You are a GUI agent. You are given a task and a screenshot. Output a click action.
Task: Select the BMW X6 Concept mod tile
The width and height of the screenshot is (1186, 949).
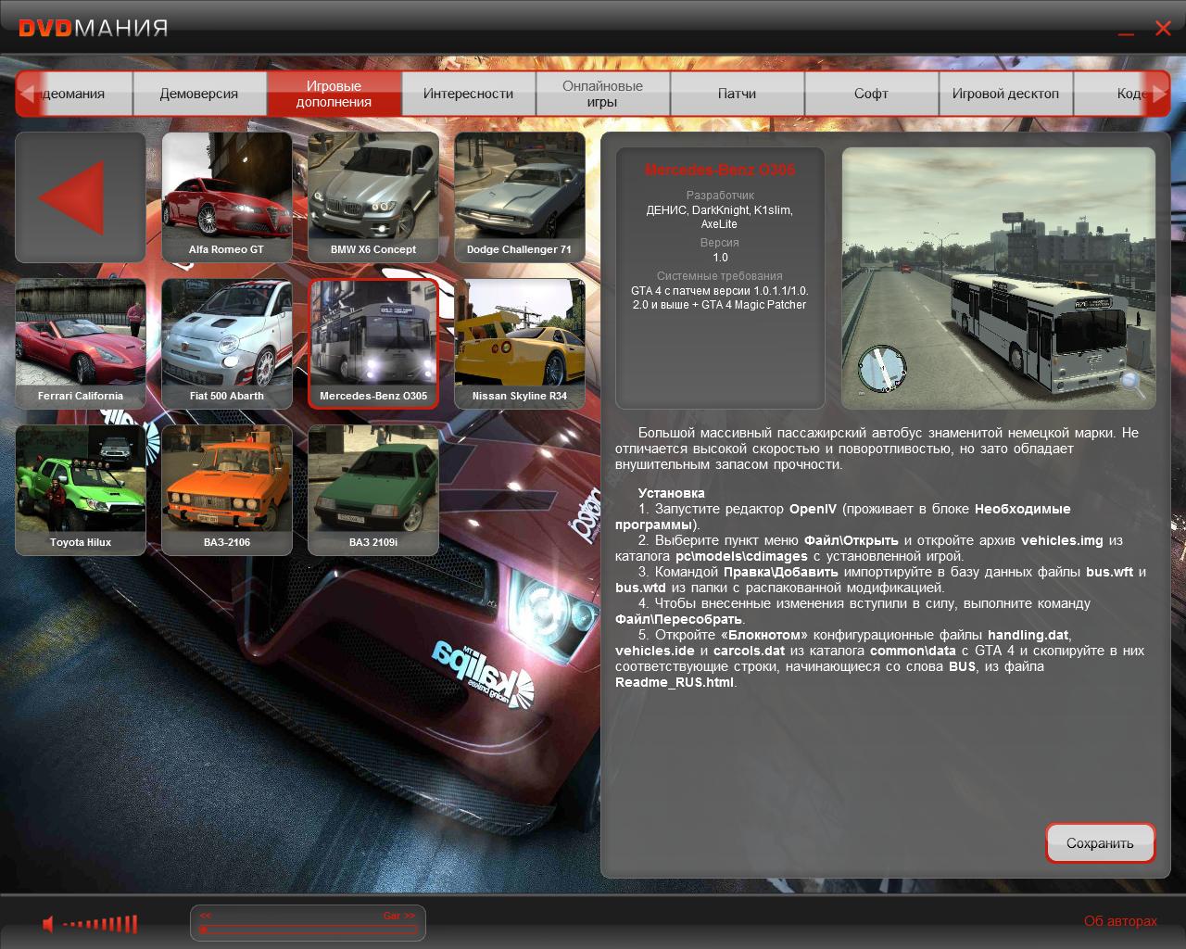tap(373, 197)
